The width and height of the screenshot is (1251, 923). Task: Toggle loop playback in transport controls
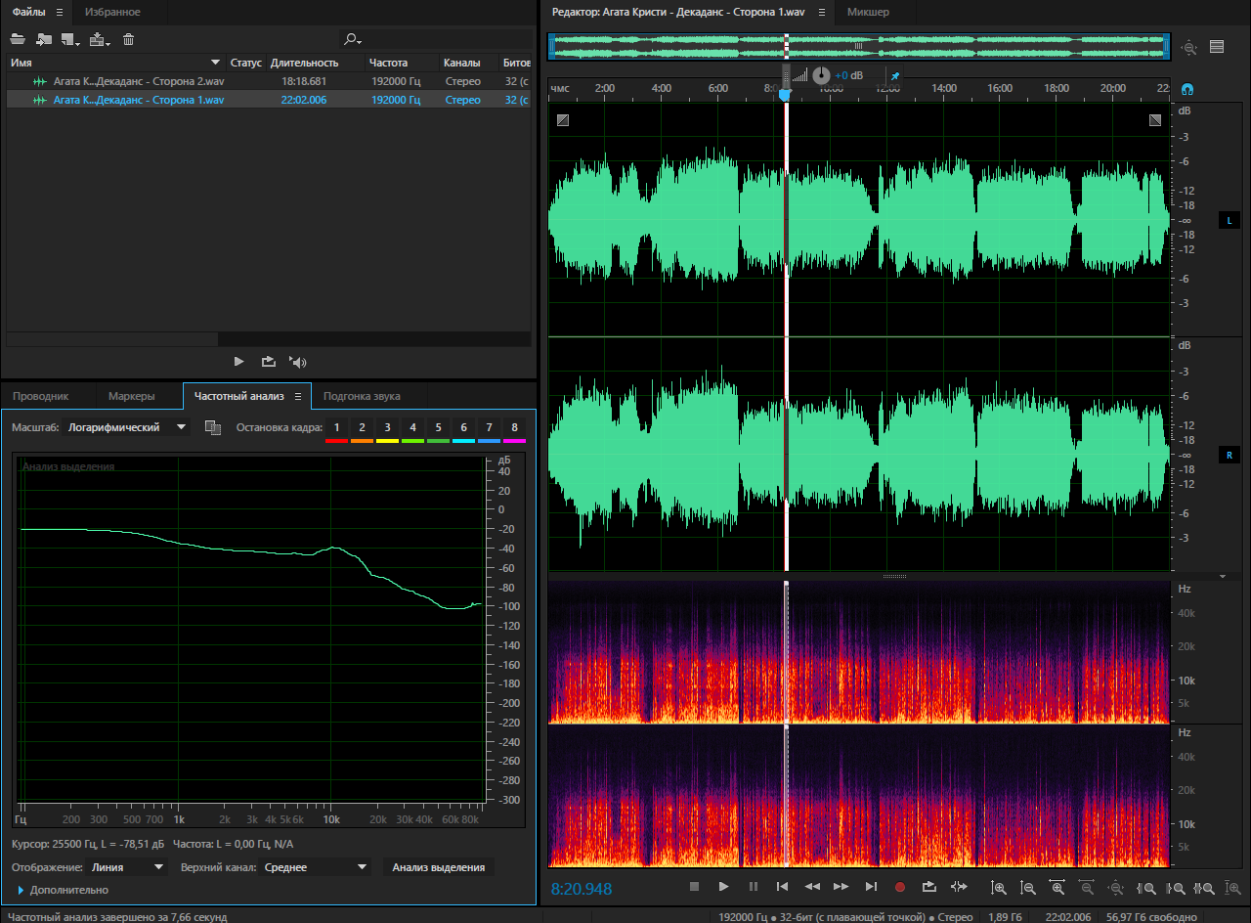point(929,887)
